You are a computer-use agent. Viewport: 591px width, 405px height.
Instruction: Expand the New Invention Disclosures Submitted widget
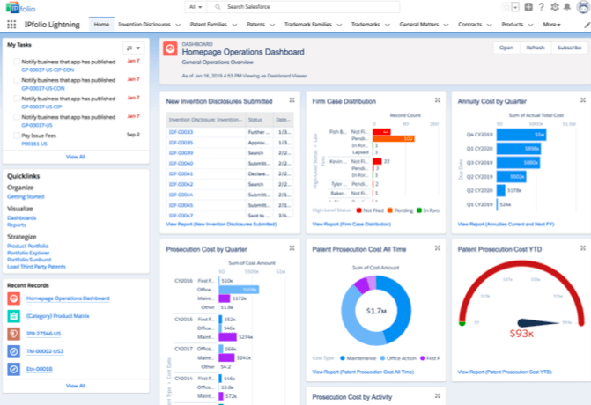[x=292, y=100]
